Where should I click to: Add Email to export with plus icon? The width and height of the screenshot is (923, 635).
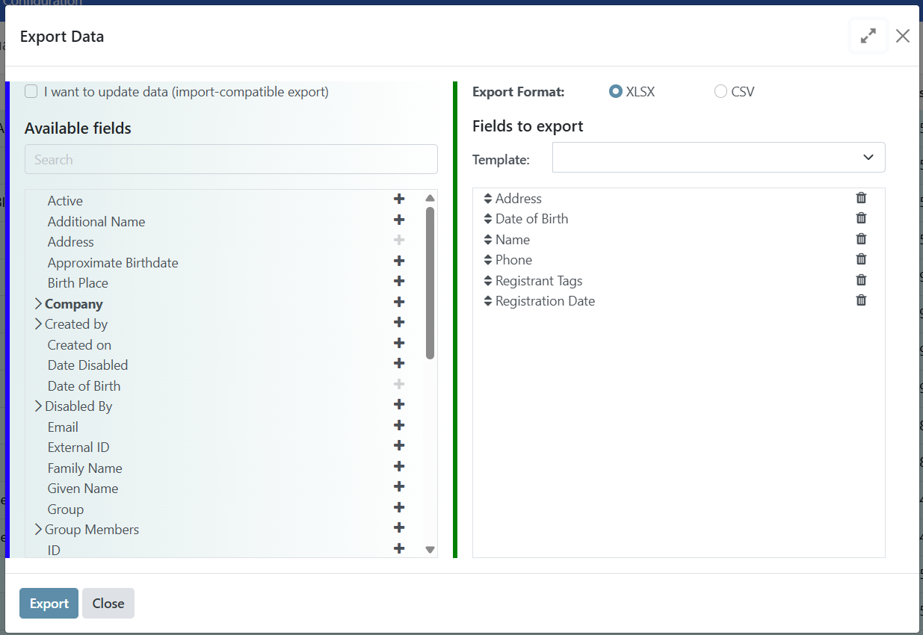pos(399,424)
